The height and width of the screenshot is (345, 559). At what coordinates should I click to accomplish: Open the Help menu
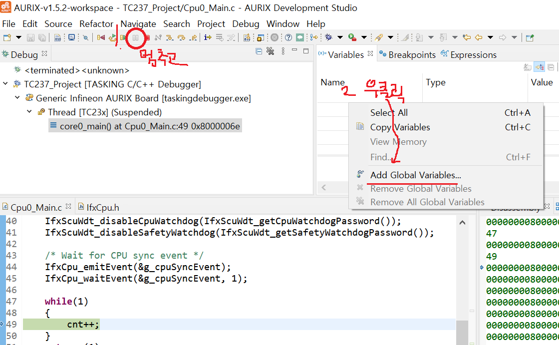[316, 24]
